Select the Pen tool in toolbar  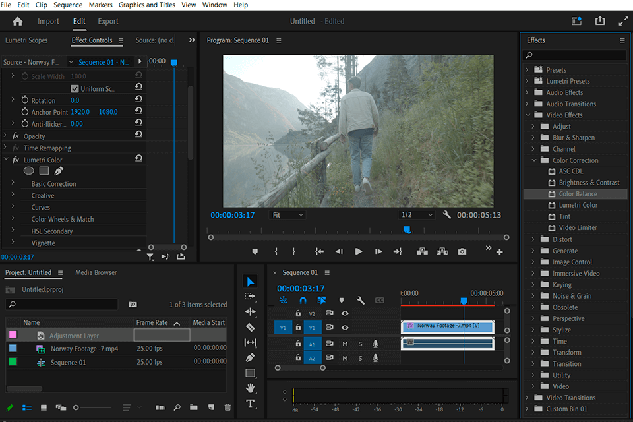click(x=251, y=358)
